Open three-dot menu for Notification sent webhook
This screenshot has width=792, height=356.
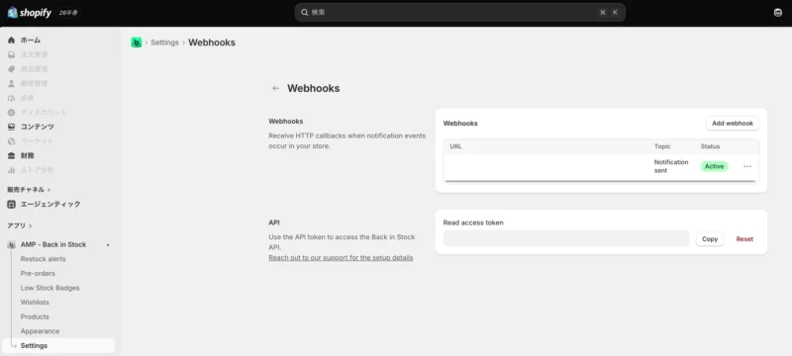click(747, 166)
